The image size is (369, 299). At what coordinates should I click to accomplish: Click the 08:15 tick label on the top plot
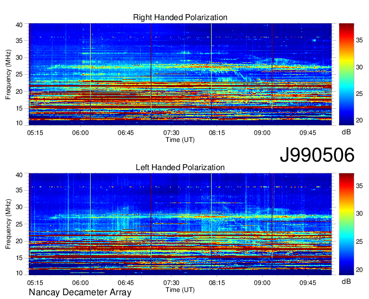click(217, 133)
